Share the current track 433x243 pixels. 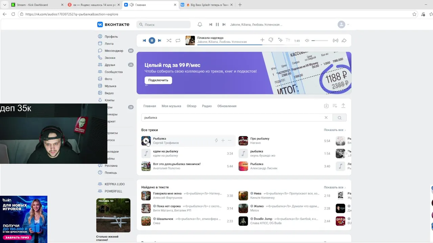[344, 40]
